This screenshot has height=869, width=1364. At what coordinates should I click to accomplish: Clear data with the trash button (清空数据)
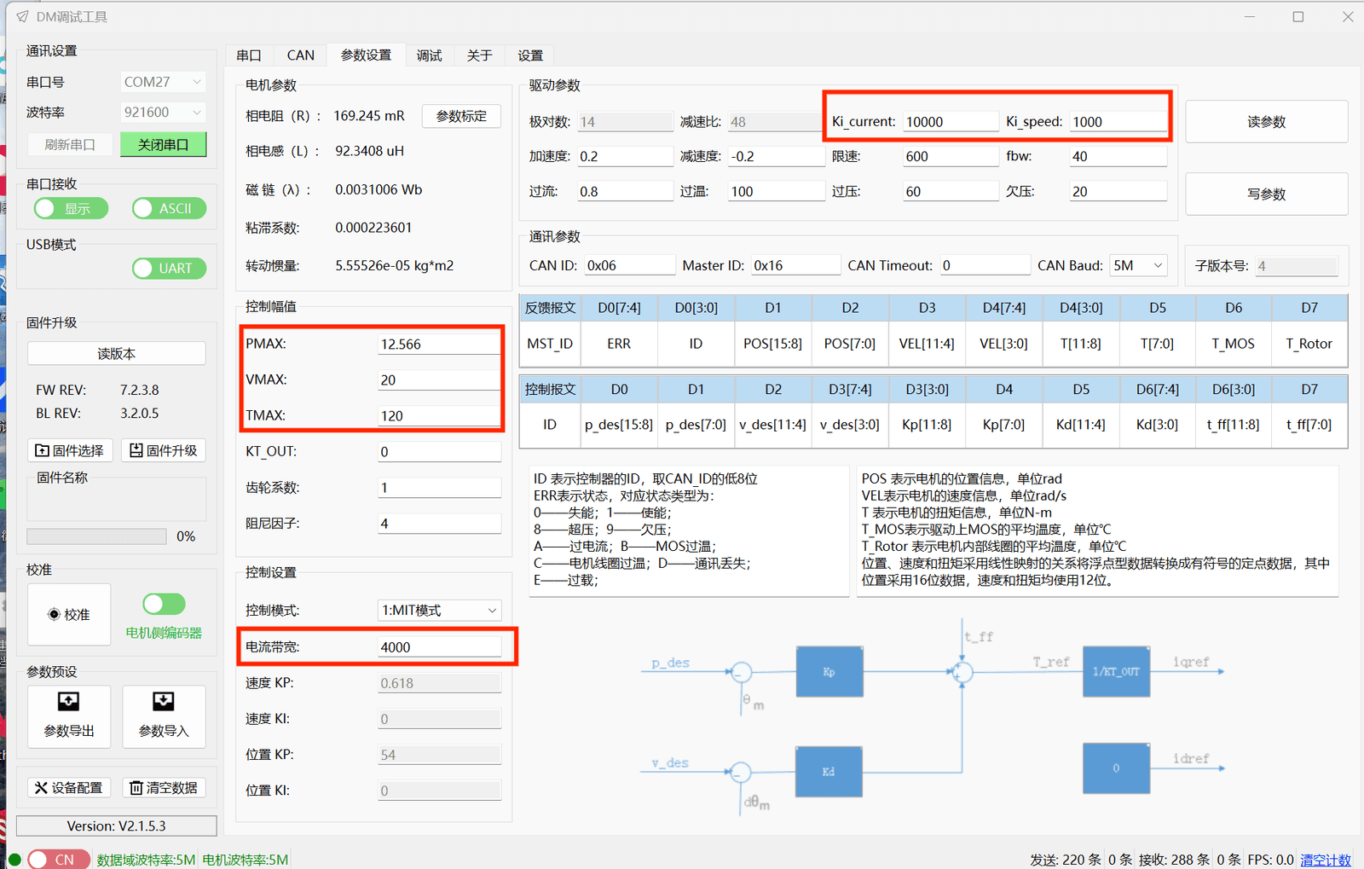click(164, 788)
